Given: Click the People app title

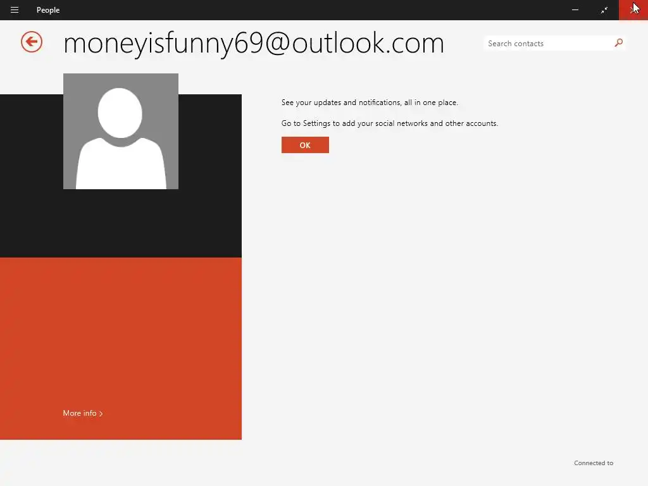Looking at the screenshot, I should (48, 10).
